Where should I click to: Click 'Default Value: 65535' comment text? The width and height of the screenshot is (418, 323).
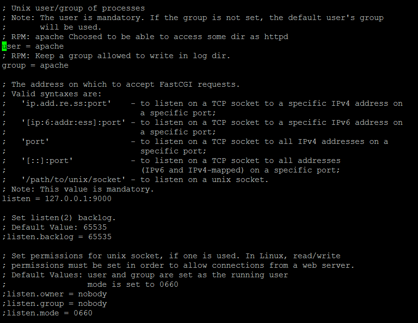coord(59,227)
